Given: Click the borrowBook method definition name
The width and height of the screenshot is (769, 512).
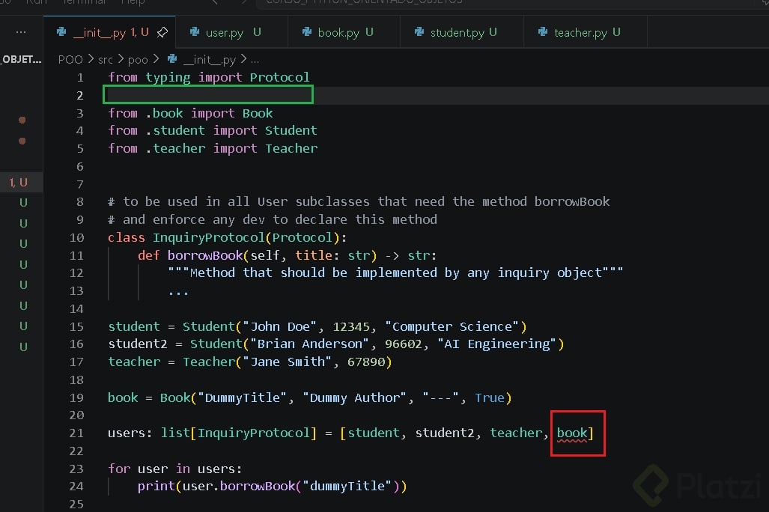Looking at the screenshot, I should [x=205, y=255].
